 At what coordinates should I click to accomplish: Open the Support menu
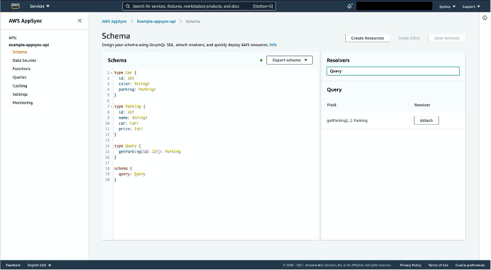tap(470, 6)
